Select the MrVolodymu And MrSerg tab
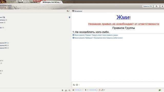The width and height of the screenshot is (164, 92). click(51, 2)
